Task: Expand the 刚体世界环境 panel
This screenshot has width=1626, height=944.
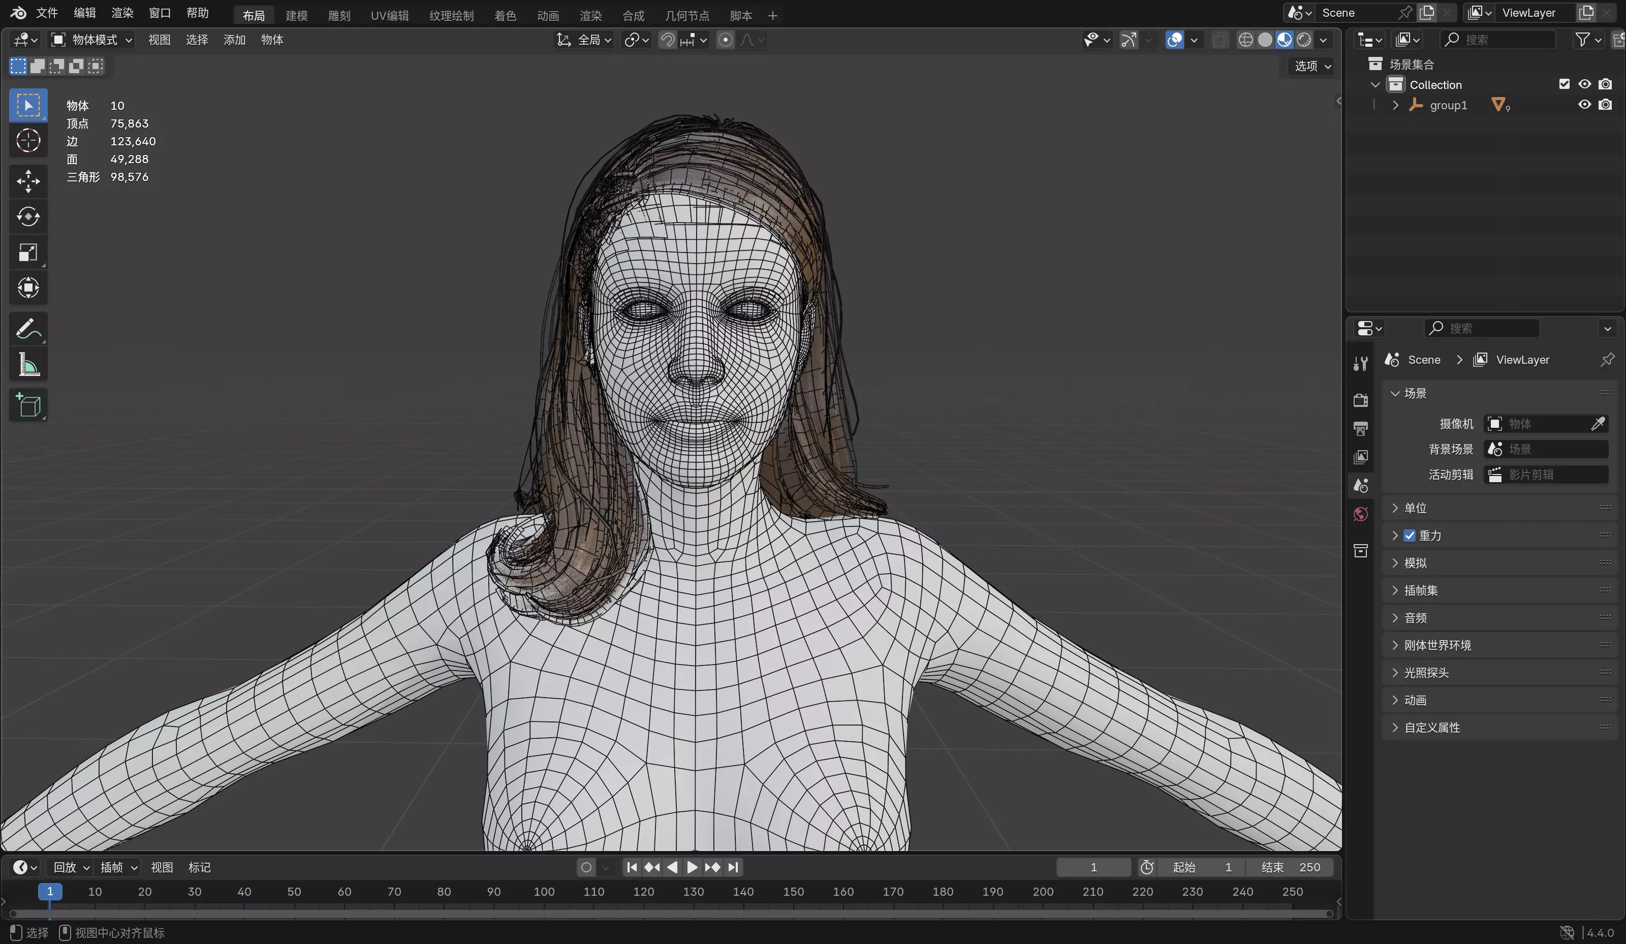Action: click(x=1499, y=645)
